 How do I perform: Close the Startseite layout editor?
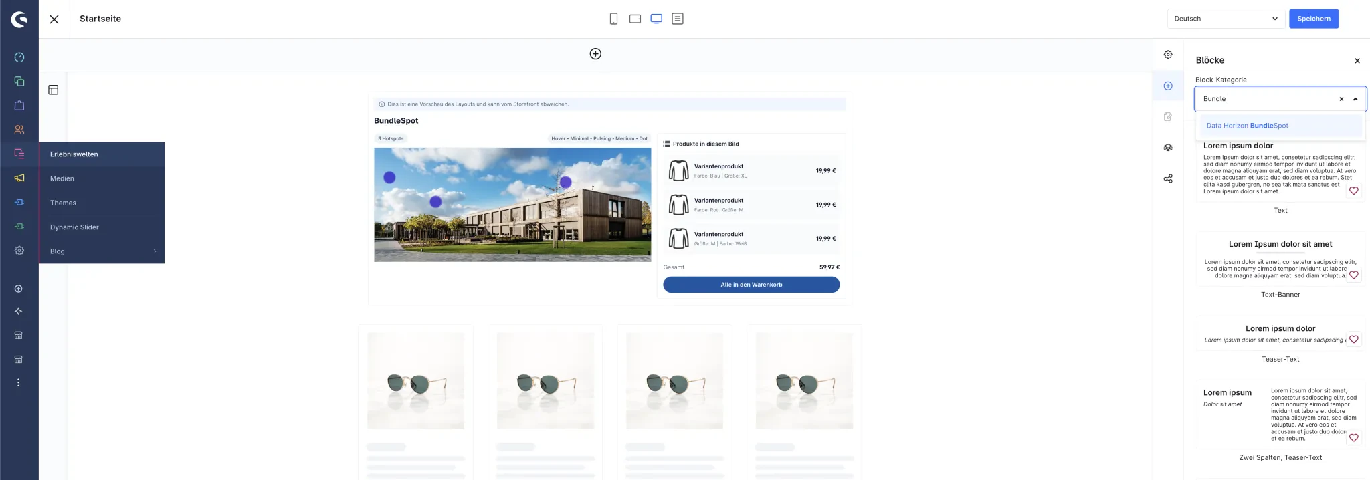click(x=54, y=19)
